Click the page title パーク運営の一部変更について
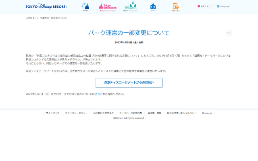Image resolution: width=258 pixels, height=161 pixels. click(x=129, y=33)
